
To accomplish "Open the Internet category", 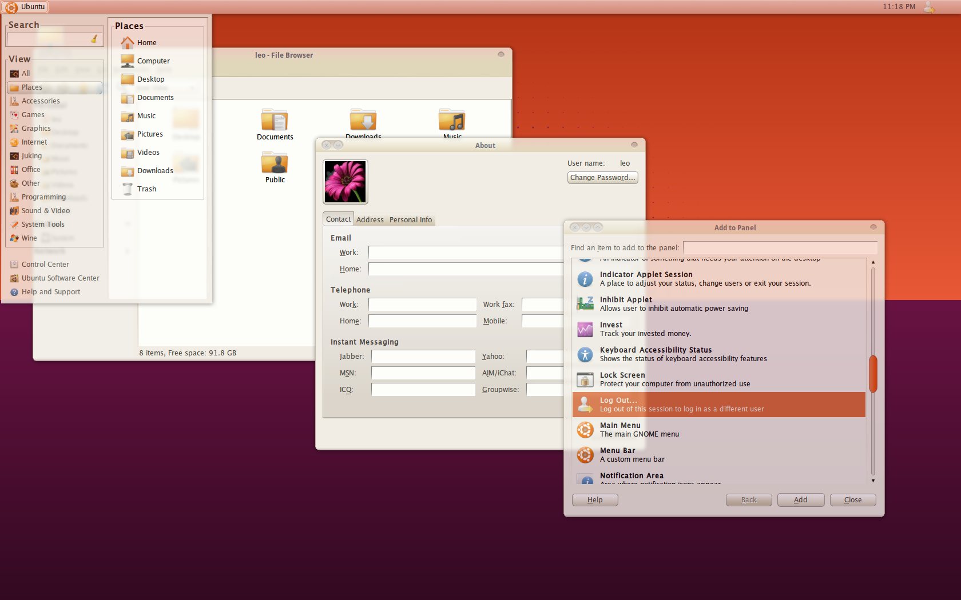I will coord(55,142).
